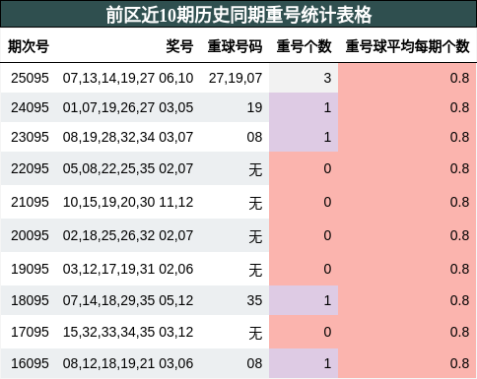Click the 0.8 average in row 25095

tap(459, 78)
